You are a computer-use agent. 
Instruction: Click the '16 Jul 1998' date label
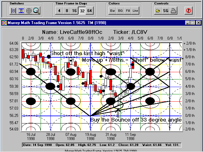(x=31, y=136)
